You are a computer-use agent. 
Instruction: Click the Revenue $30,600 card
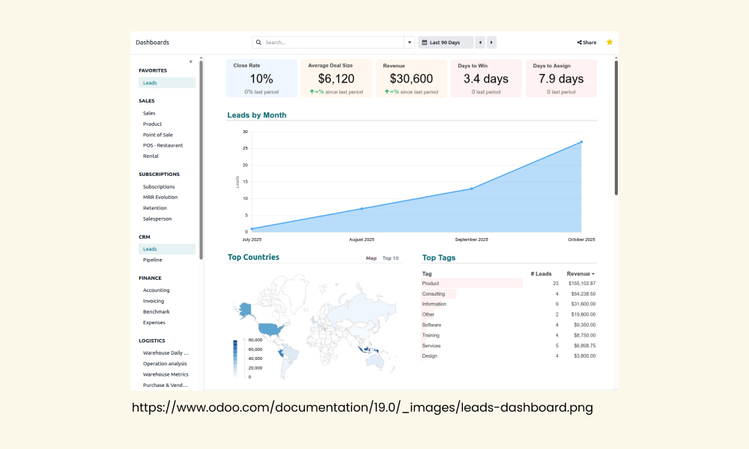(411, 79)
